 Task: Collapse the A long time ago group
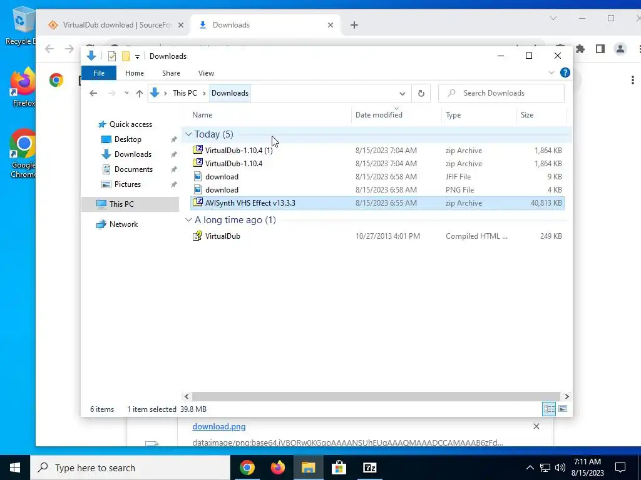pos(188,220)
